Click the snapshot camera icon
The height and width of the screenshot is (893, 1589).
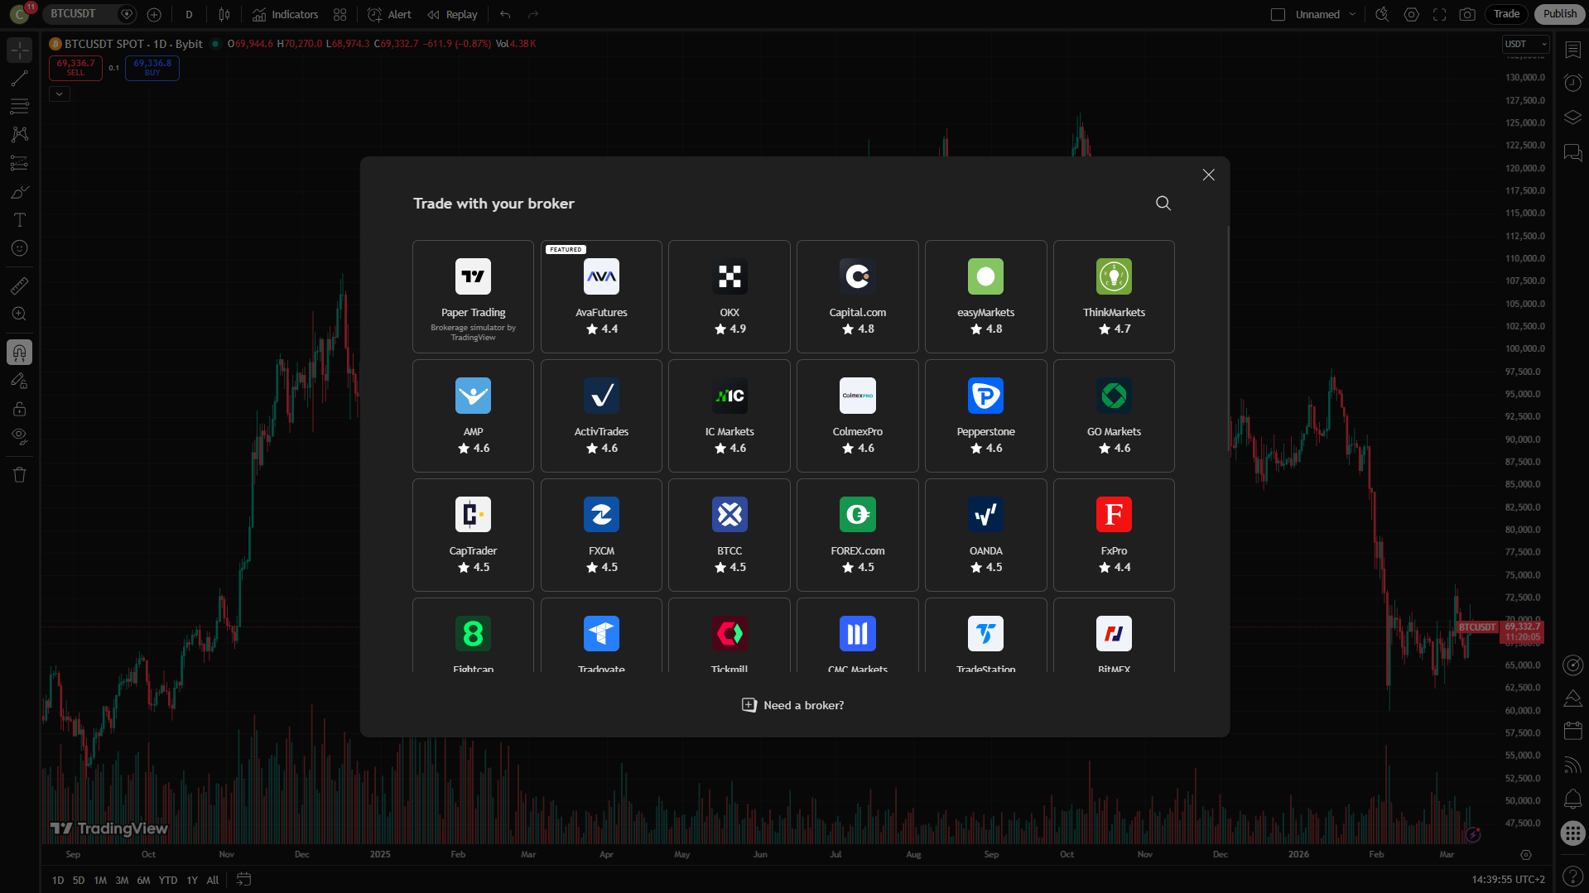click(x=1467, y=14)
